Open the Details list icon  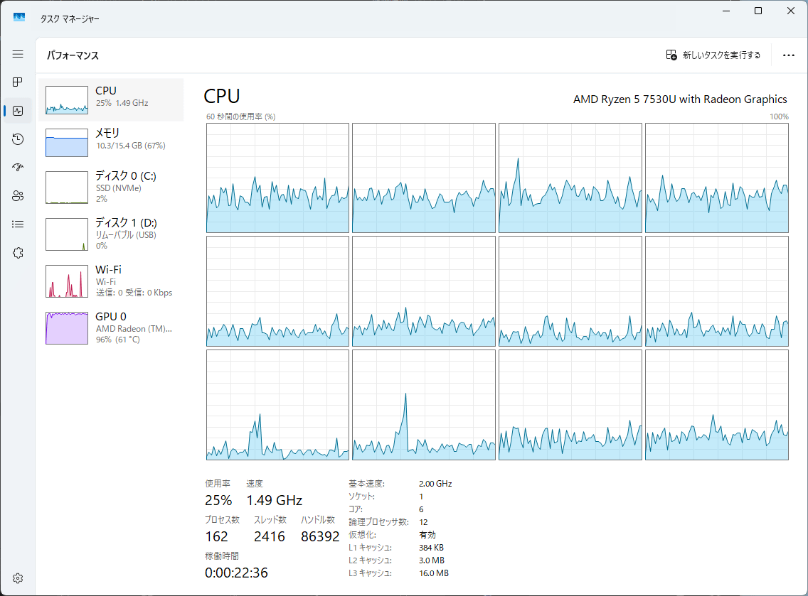click(x=18, y=224)
